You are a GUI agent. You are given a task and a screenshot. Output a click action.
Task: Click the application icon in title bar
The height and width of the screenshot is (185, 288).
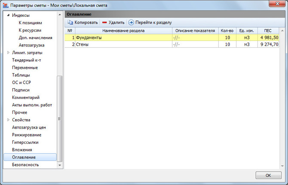pos(6,5)
